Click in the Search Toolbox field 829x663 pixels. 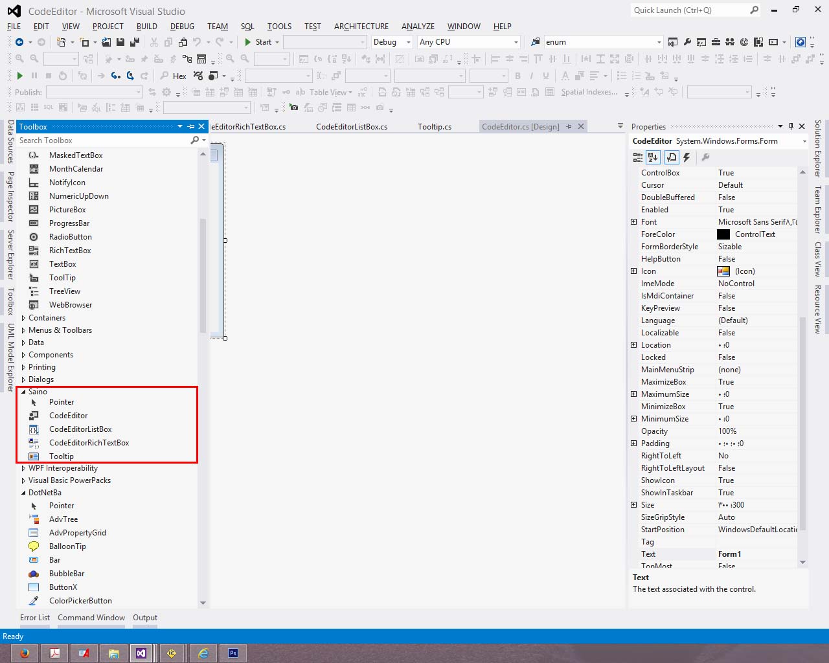coord(104,140)
